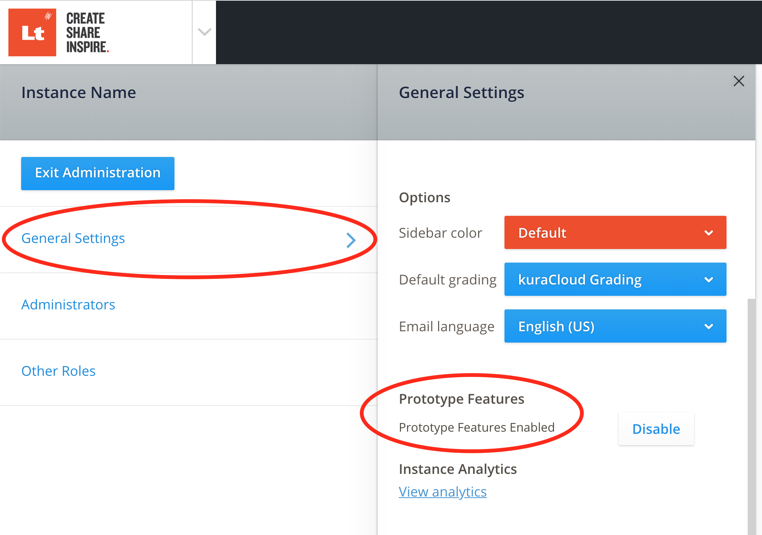Click the Lt logo icon
762x535 pixels.
[x=32, y=32]
